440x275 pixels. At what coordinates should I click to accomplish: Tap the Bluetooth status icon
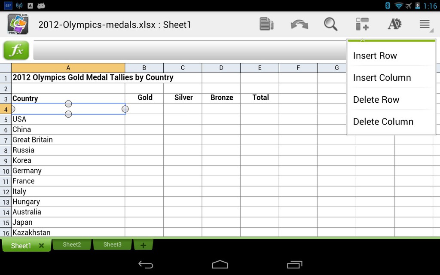(388, 5)
